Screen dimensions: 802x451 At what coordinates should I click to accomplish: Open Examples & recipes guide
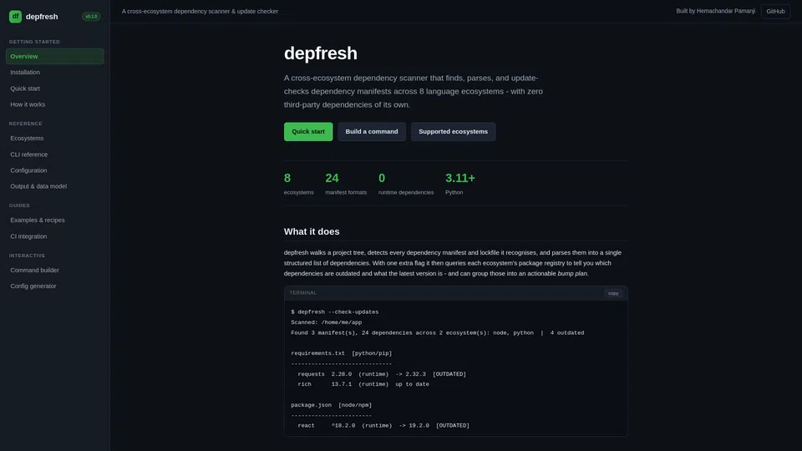55,220
